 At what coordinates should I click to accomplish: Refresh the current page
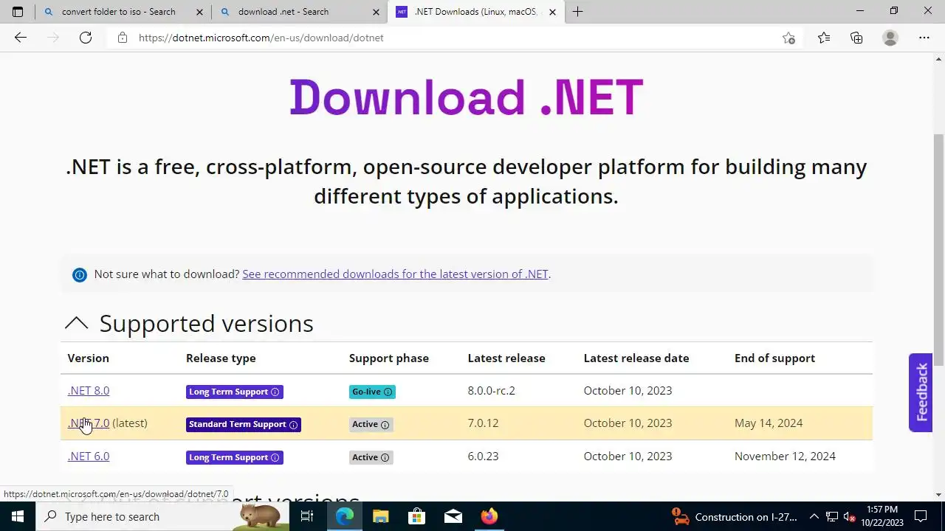pos(86,38)
